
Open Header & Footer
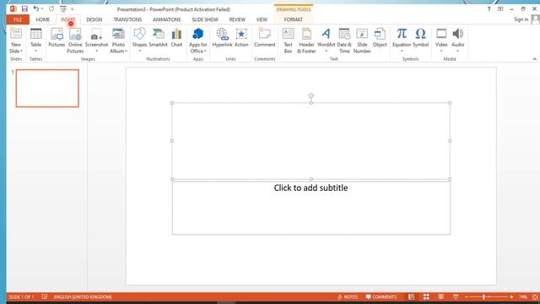pos(306,41)
